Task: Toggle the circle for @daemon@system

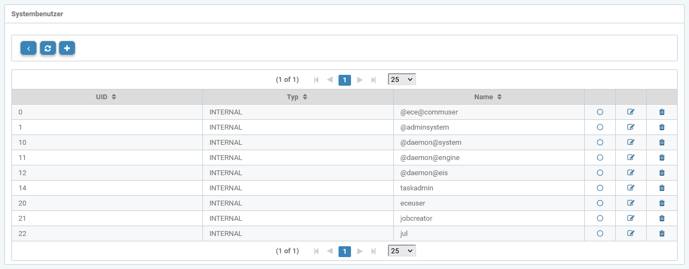Action: pyautogui.click(x=600, y=143)
